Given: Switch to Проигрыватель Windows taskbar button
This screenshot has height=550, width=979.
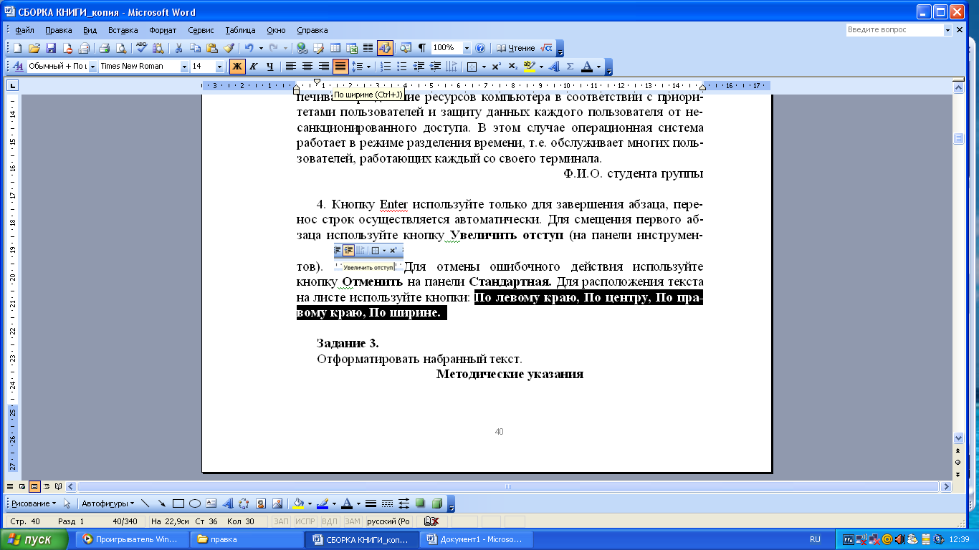Looking at the screenshot, I should tap(133, 539).
